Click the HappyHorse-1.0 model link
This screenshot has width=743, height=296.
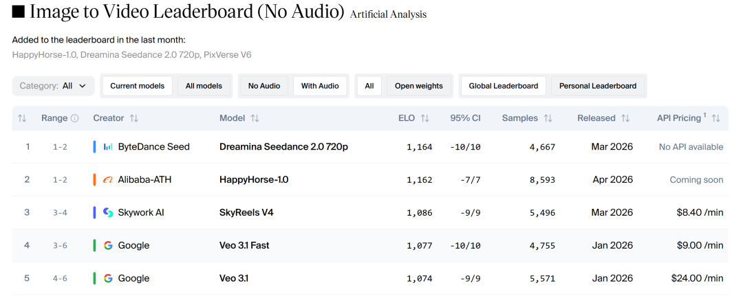[254, 180]
